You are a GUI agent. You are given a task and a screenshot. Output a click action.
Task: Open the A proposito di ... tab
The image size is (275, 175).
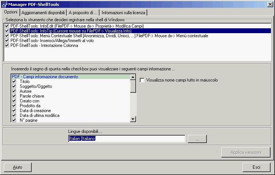tap(83, 13)
